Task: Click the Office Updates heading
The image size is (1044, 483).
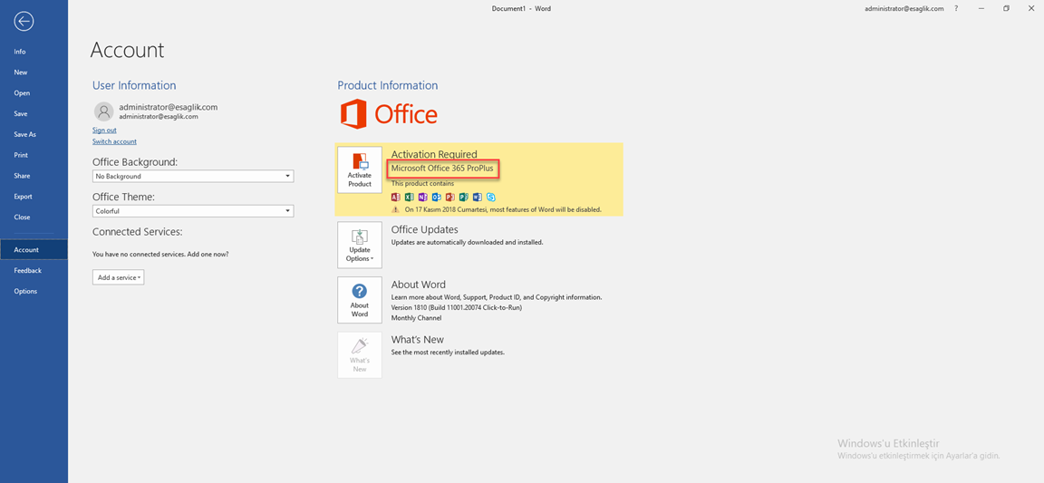Action: tap(425, 230)
